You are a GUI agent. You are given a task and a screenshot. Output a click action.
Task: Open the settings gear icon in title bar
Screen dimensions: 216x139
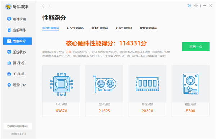196,6
